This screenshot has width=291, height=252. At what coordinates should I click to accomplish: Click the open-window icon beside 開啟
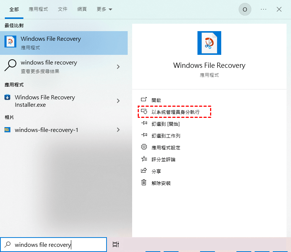144,99
